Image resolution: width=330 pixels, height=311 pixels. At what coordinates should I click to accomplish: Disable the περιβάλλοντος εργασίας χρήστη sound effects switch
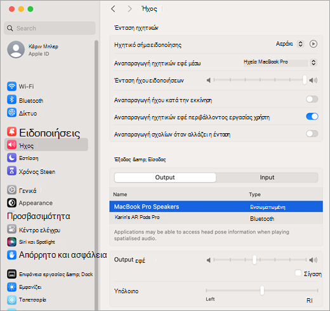pyautogui.click(x=312, y=116)
